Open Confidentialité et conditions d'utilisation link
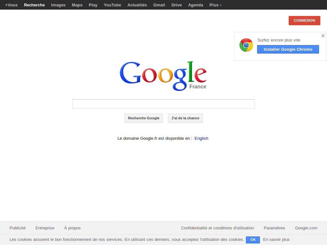 click(x=217, y=228)
